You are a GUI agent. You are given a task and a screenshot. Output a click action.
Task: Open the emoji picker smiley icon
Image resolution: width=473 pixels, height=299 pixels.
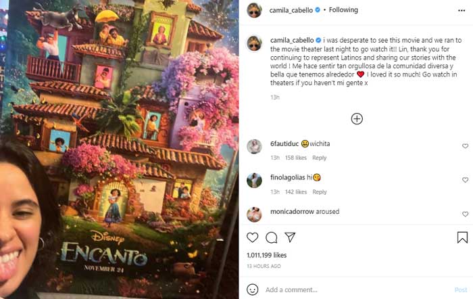(253, 290)
